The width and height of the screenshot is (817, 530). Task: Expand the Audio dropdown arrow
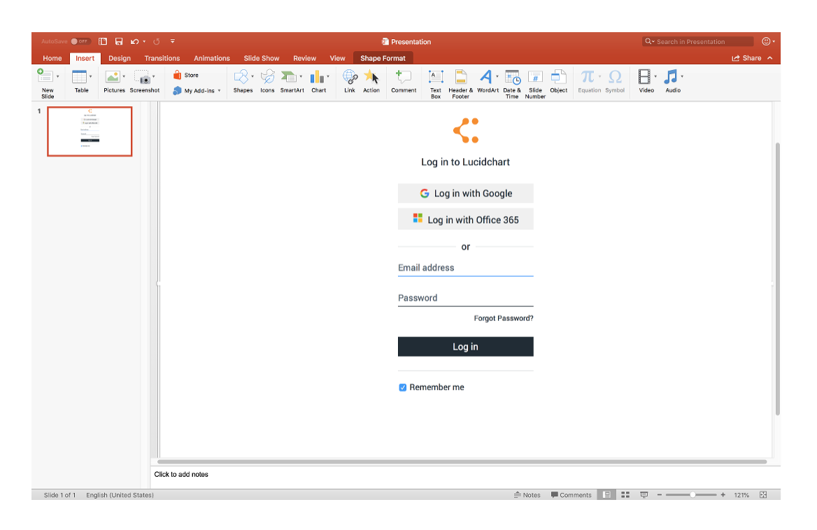pos(682,76)
